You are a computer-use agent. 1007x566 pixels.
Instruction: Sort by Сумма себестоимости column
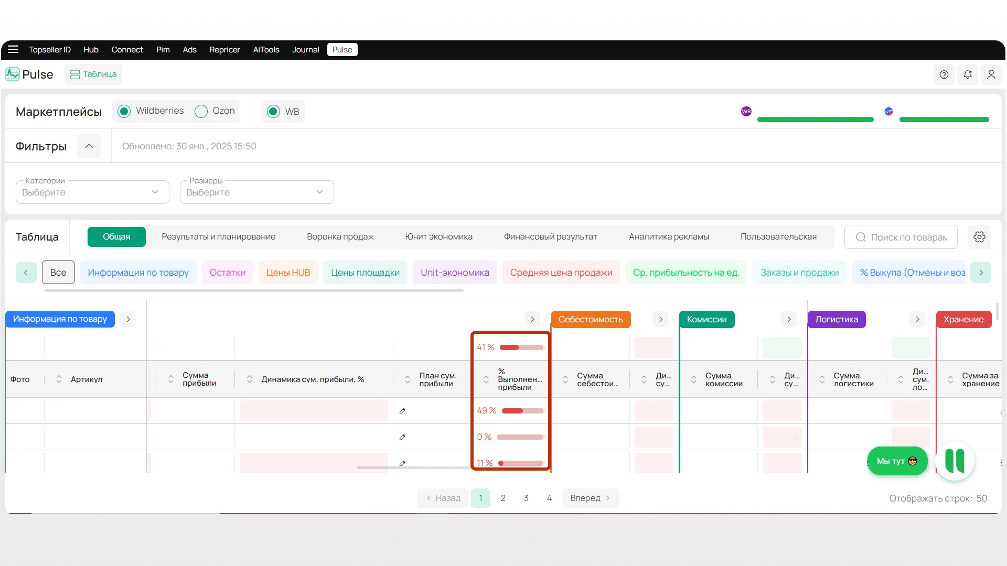coord(565,379)
